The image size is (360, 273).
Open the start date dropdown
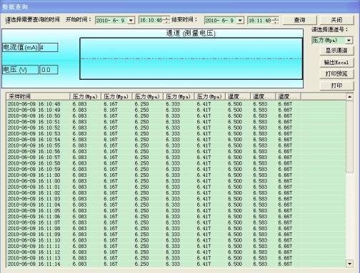[131, 21]
